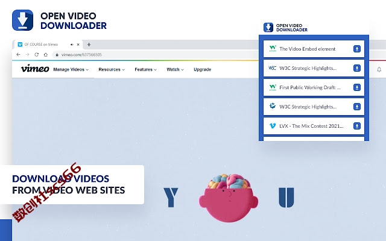The width and height of the screenshot is (386, 241).
Task: Reload the Vimeo page
Action: coord(37,55)
